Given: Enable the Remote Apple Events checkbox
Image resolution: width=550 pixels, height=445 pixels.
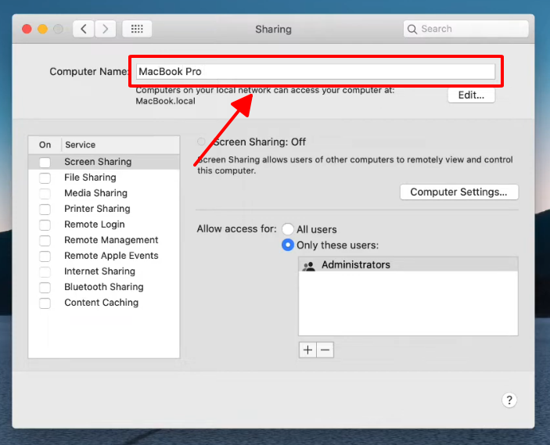Looking at the screenshot, I should [45, 256].
